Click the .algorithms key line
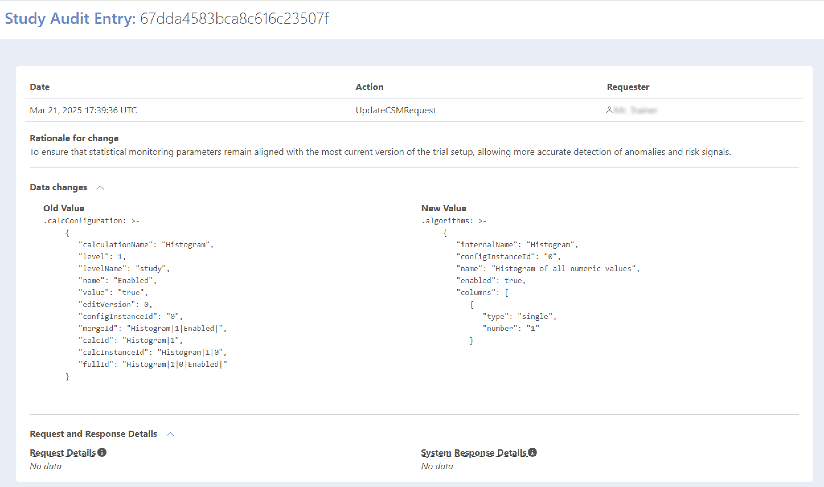This screenshot has width=824, height=487. point(454,221)
